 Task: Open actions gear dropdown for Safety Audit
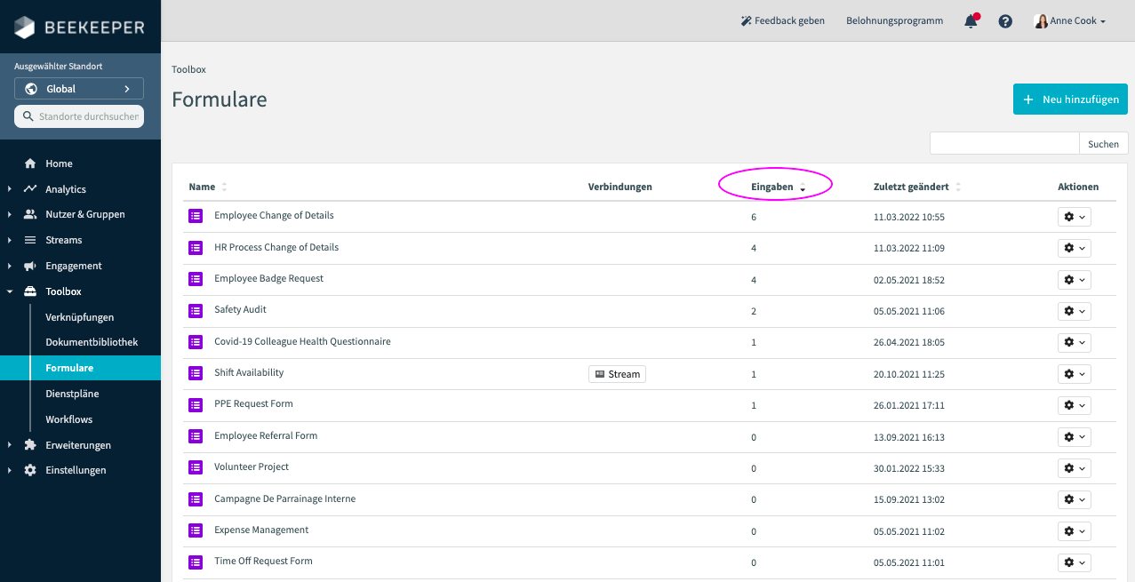(1074, 311)
